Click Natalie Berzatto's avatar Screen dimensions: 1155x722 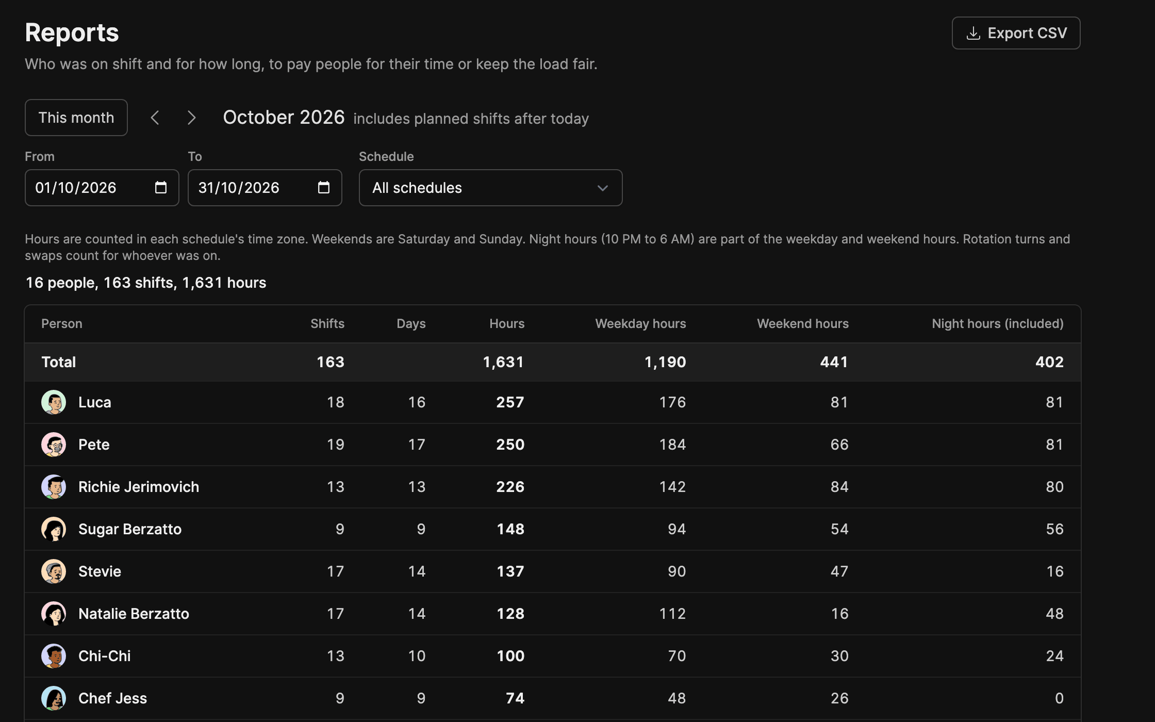pos(54,614)
